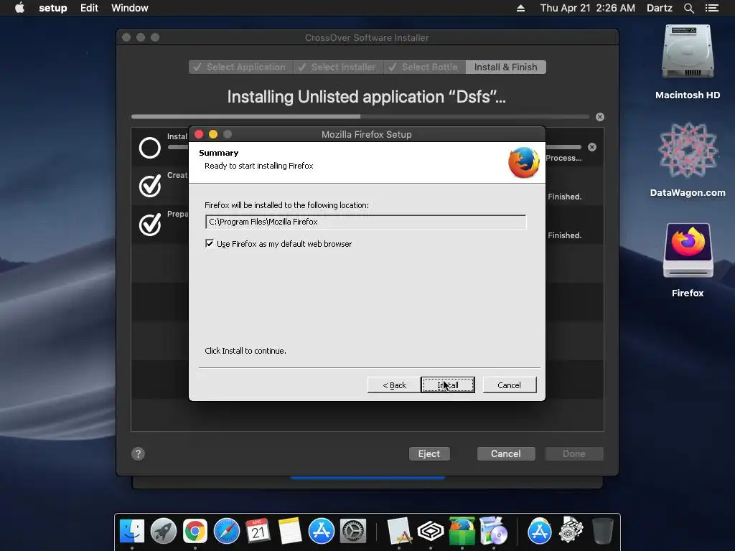This screenshot has height=551, width=735.
Task: Click the eject icon in menu bar
Action: click(520, 8)
